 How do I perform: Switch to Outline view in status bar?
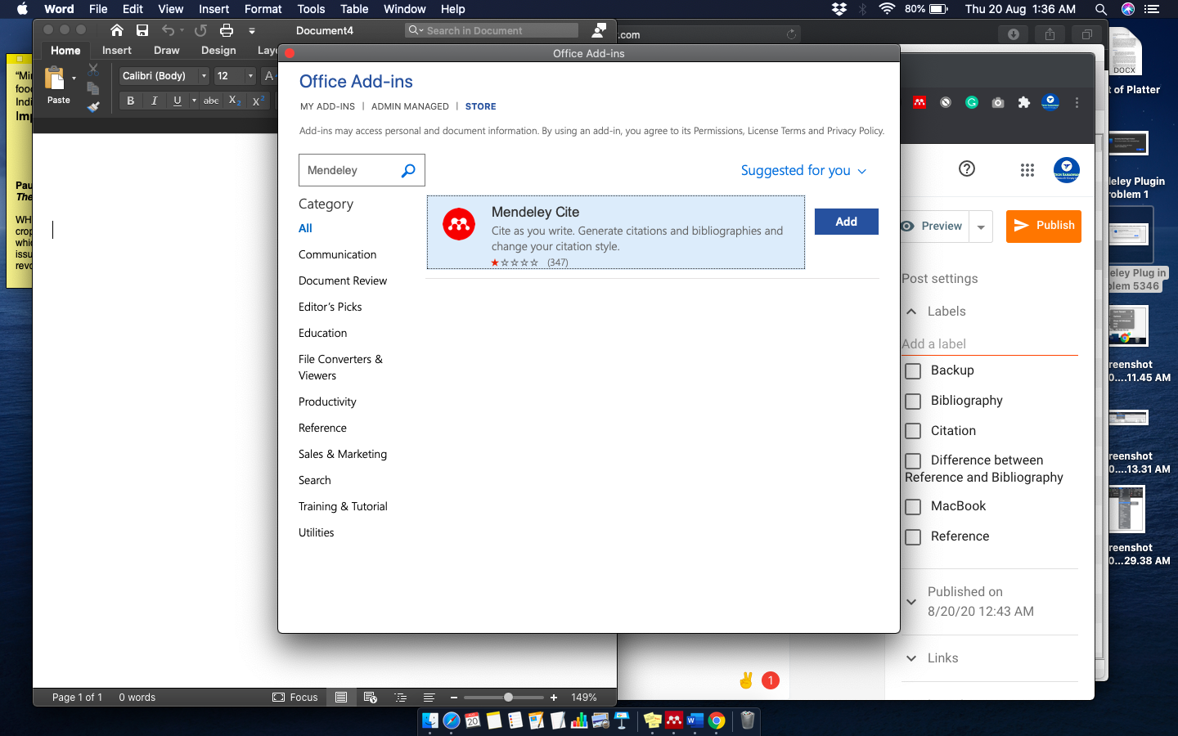pos(400,698)
